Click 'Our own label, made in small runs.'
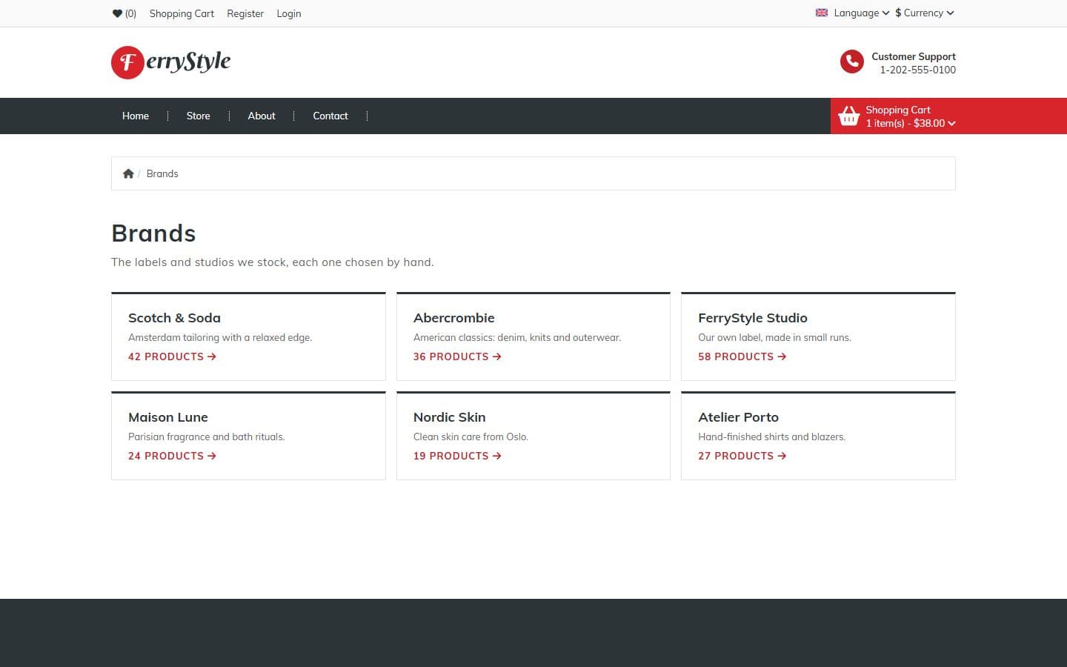The height and width of the screenshot is (667, 1067). point(774,337)
